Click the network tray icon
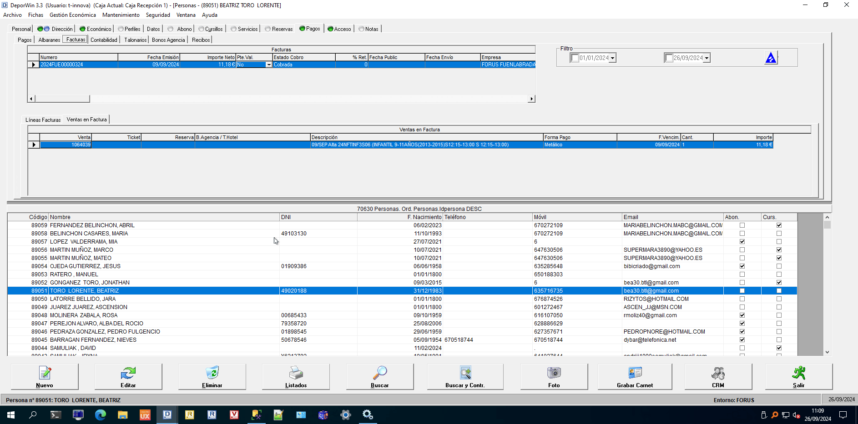The image size is (858, 424). coord(785,415)
